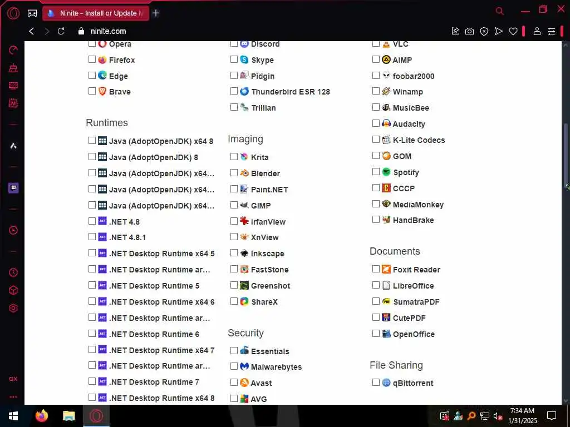570x427 pixels.
Task: Open the ad blocker shield icon
Action: coord(484,31)
